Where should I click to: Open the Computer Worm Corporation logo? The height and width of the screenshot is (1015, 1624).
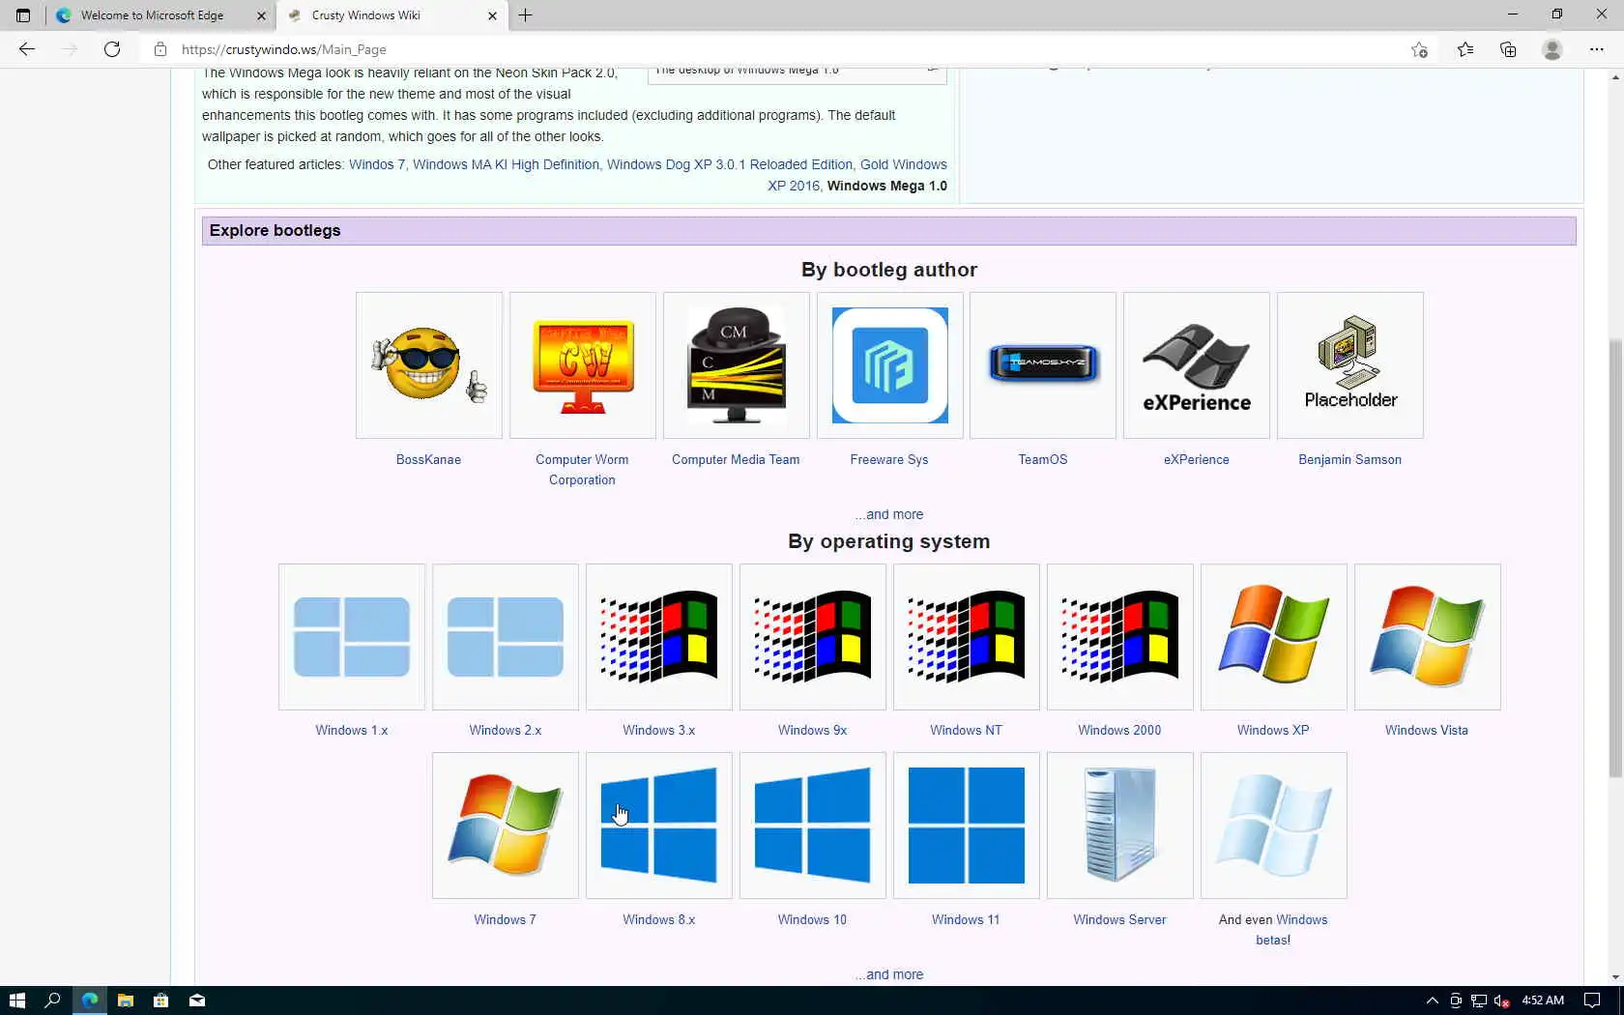(583, 365)
